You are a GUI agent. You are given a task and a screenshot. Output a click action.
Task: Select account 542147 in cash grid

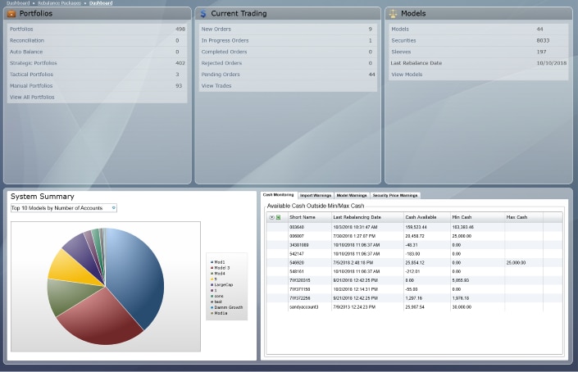pyautogui.click(x=414, y=254)
